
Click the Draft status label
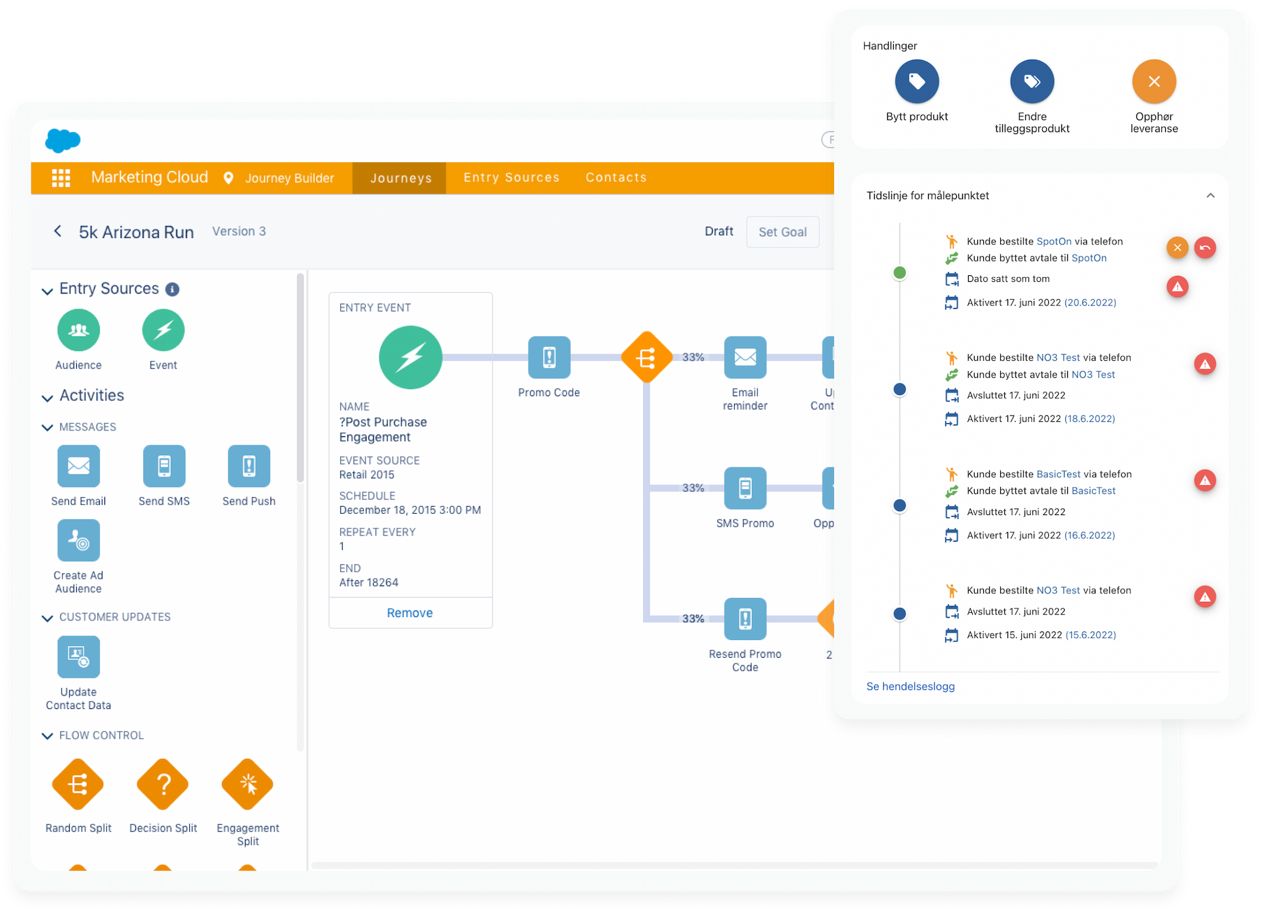tap(719, 231)
